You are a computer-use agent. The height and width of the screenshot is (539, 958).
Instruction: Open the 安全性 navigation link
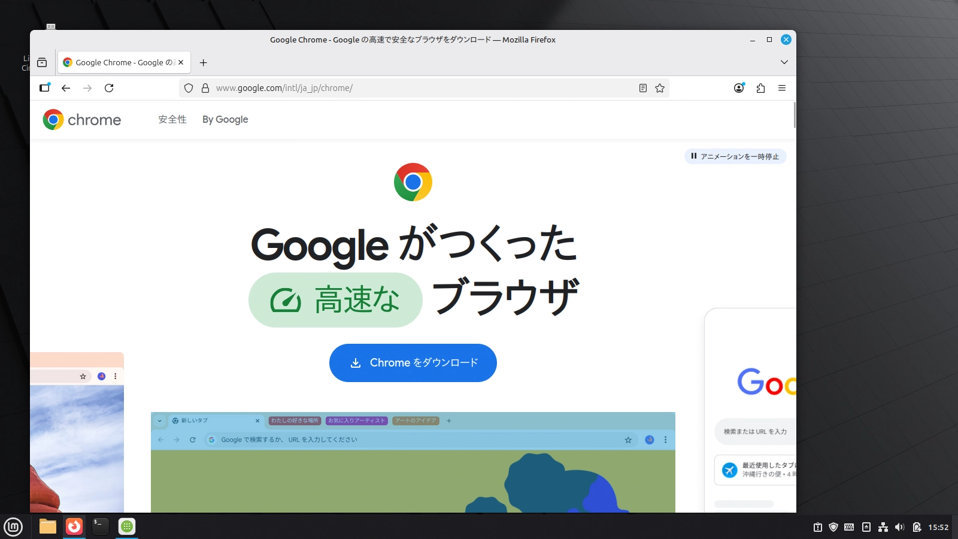pyautogui.click(x=172, y=120)
